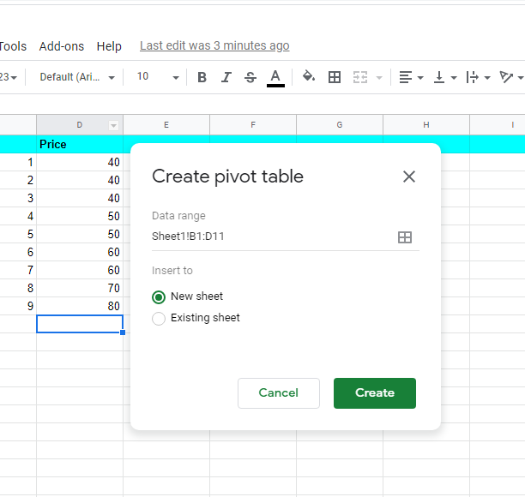Screen dimensions: 525x497
Task: Open text color picker
Action: click(275, 78)
